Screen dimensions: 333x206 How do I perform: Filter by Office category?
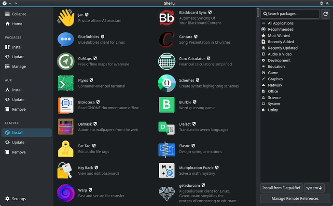click(x=295, y=91)
